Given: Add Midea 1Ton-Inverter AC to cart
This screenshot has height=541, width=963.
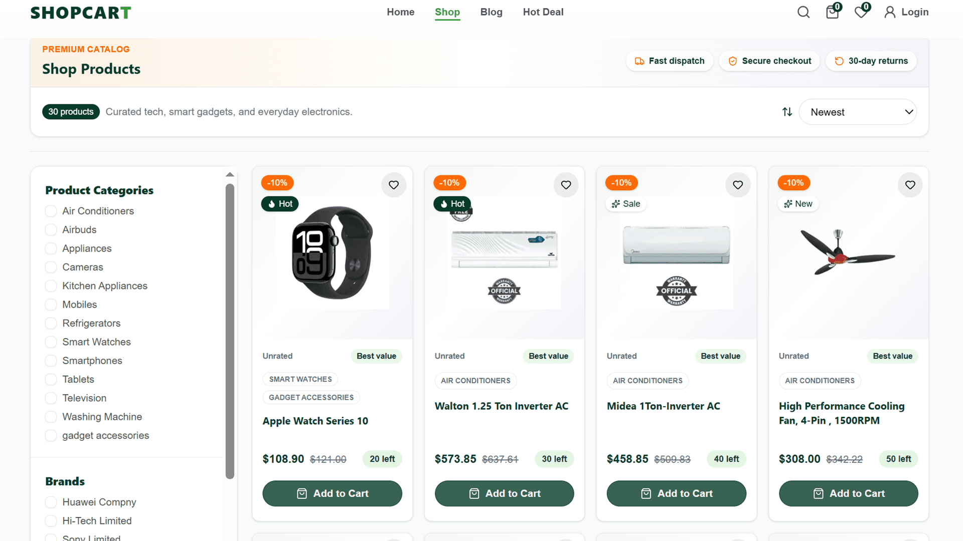Looking at the screenshot, I should point(676,493).
